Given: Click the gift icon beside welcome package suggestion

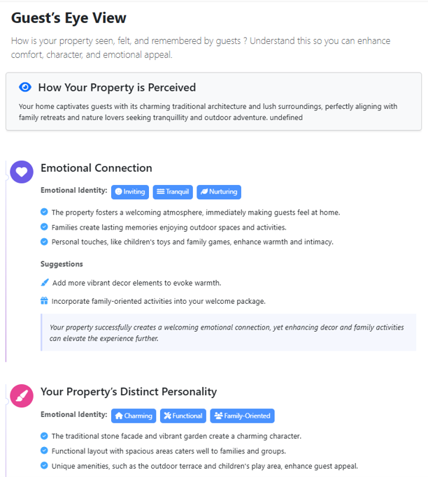Looking at the screenshot, I should [44, 301].
